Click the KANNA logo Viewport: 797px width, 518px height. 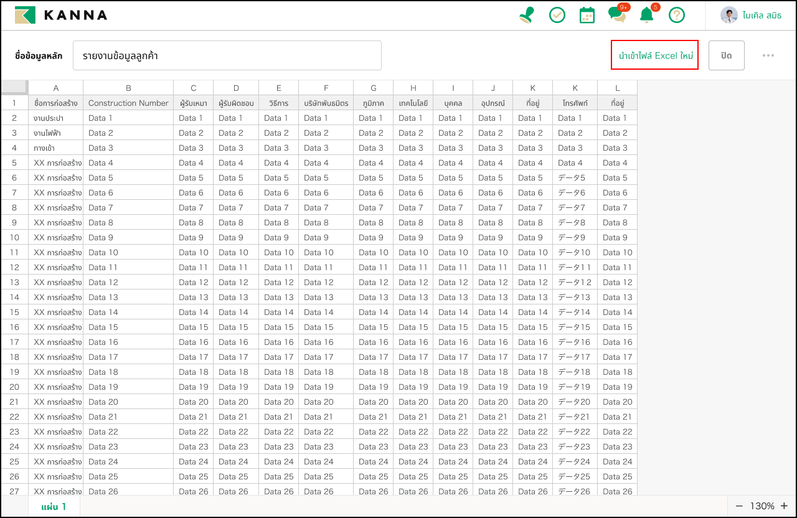(x=61, y=15)
